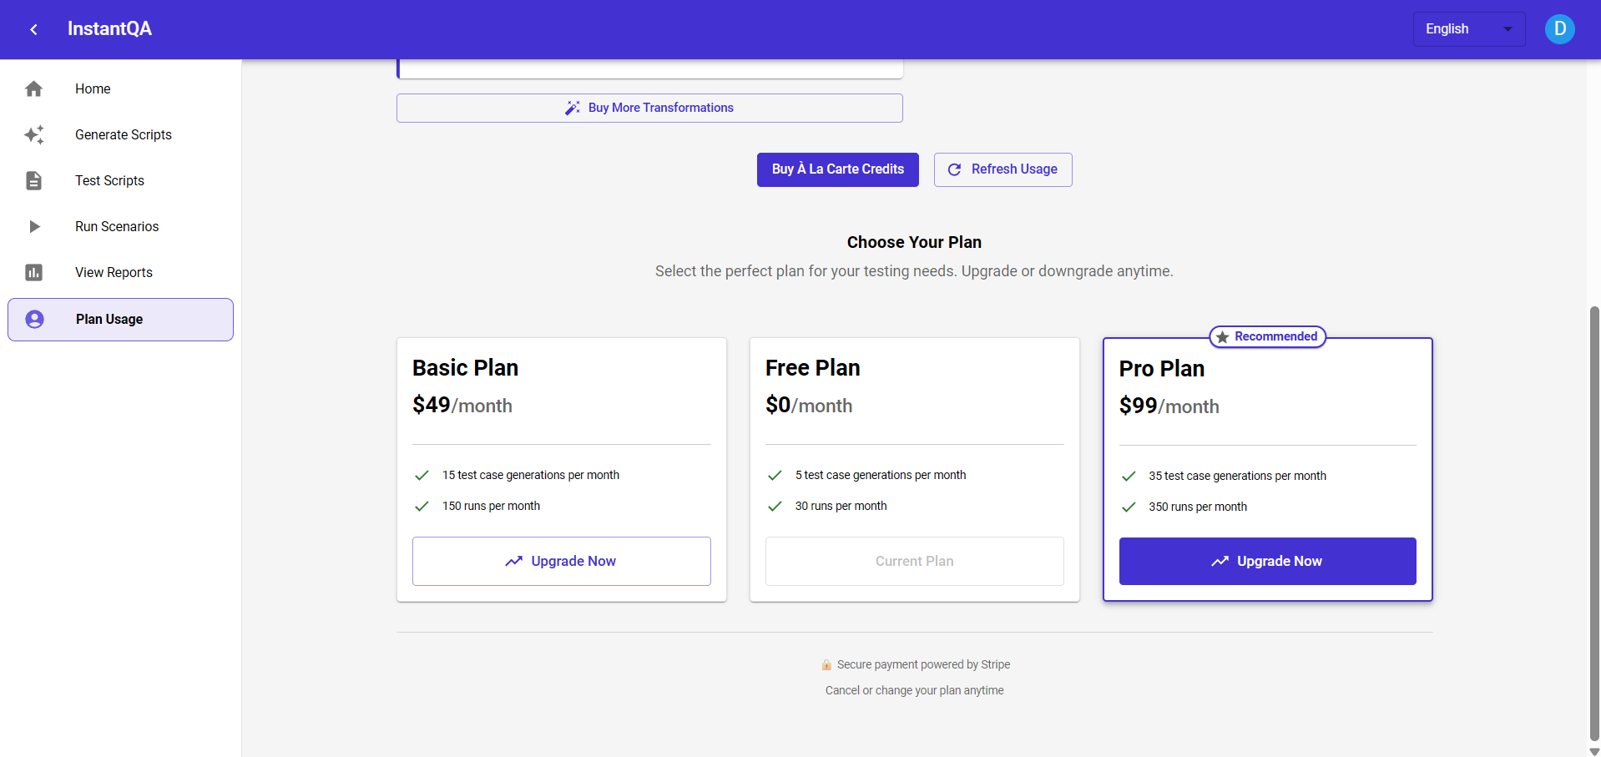Click the View Reports chart icon
The height and width of the screenshot is (757, 1601).
tap(33, 272)
